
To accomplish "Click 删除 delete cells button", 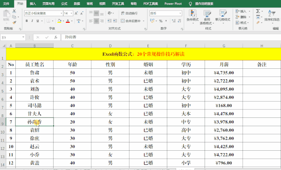I will click(x=242, y=17).
